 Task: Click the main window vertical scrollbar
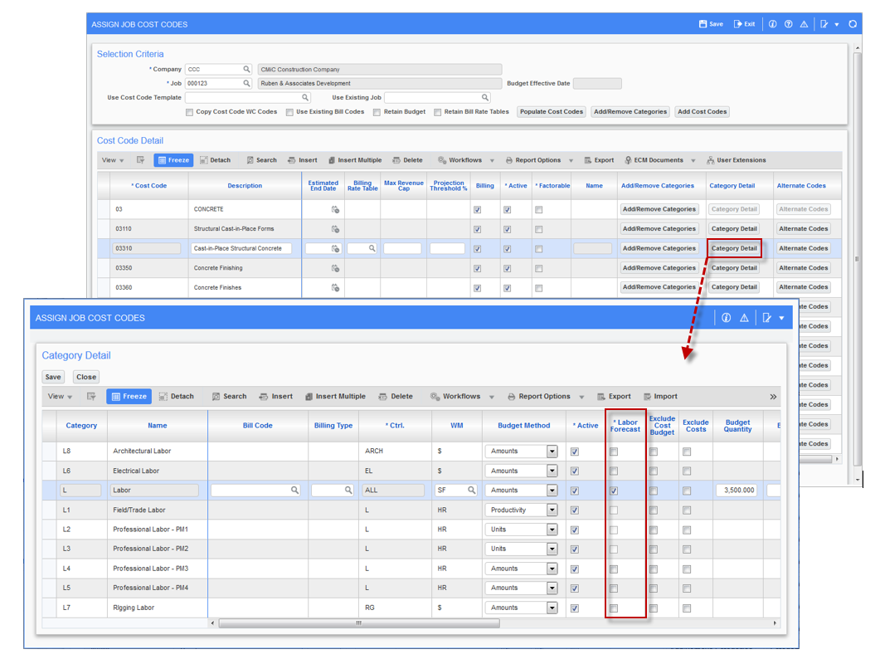tap(857, 258)
